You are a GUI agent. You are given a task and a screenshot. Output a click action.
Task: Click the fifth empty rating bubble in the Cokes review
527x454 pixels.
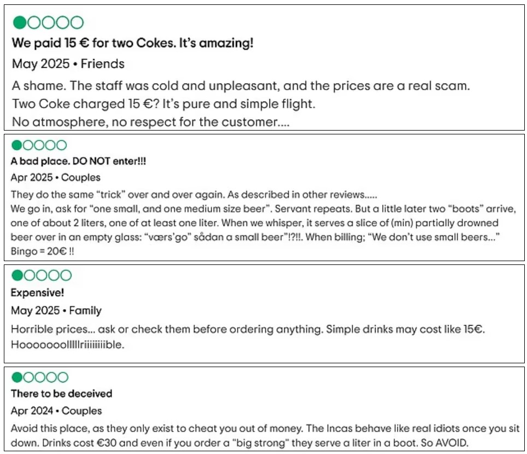pyautogui.click(x=77, y=22)
